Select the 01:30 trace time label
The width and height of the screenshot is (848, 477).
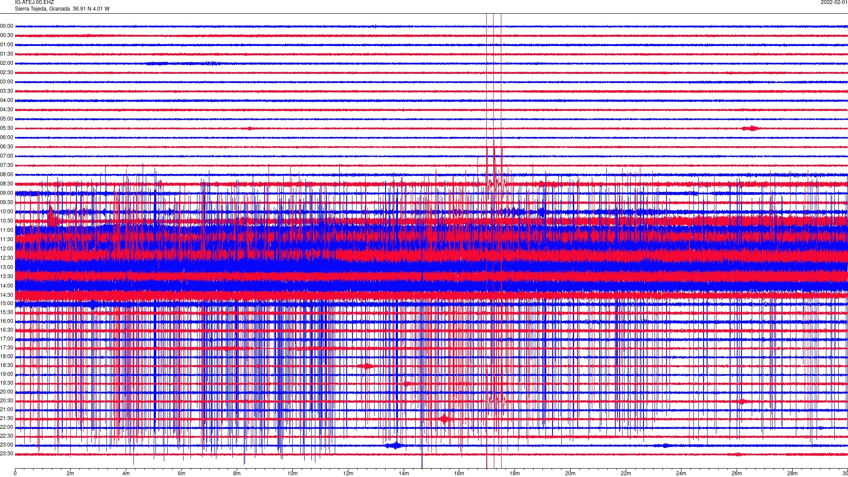tap(7, 54)
